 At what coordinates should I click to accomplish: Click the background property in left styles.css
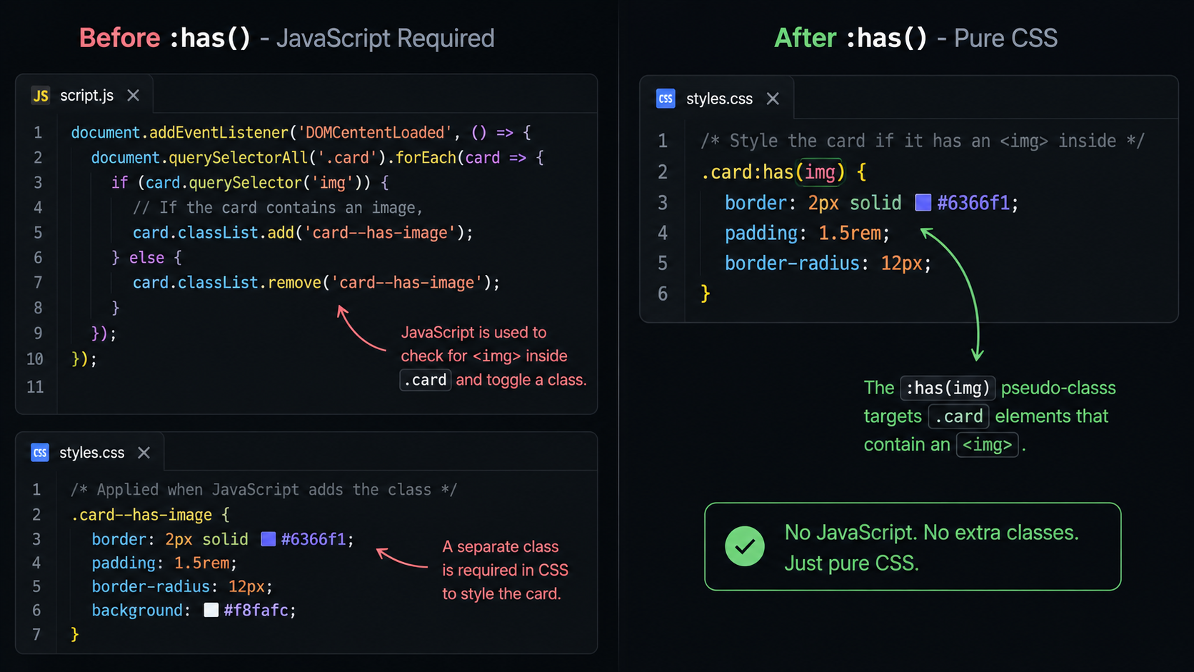pos(137,611)
